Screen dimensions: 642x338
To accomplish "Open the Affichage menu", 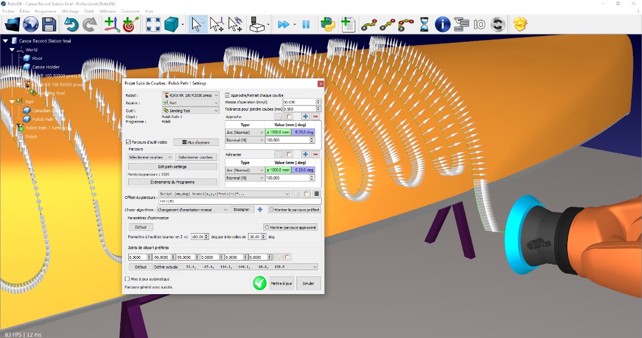I will click(70, 11).
